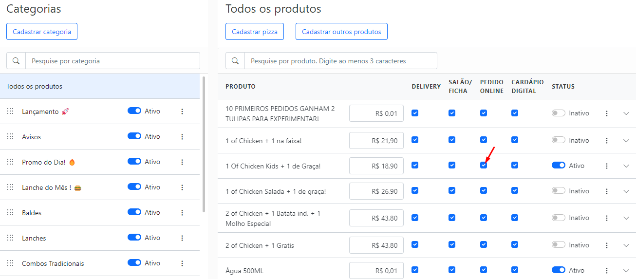Open three-dot menu for Lançamento category
Screen dimensions: 636x279
click(x=182, y=112)
